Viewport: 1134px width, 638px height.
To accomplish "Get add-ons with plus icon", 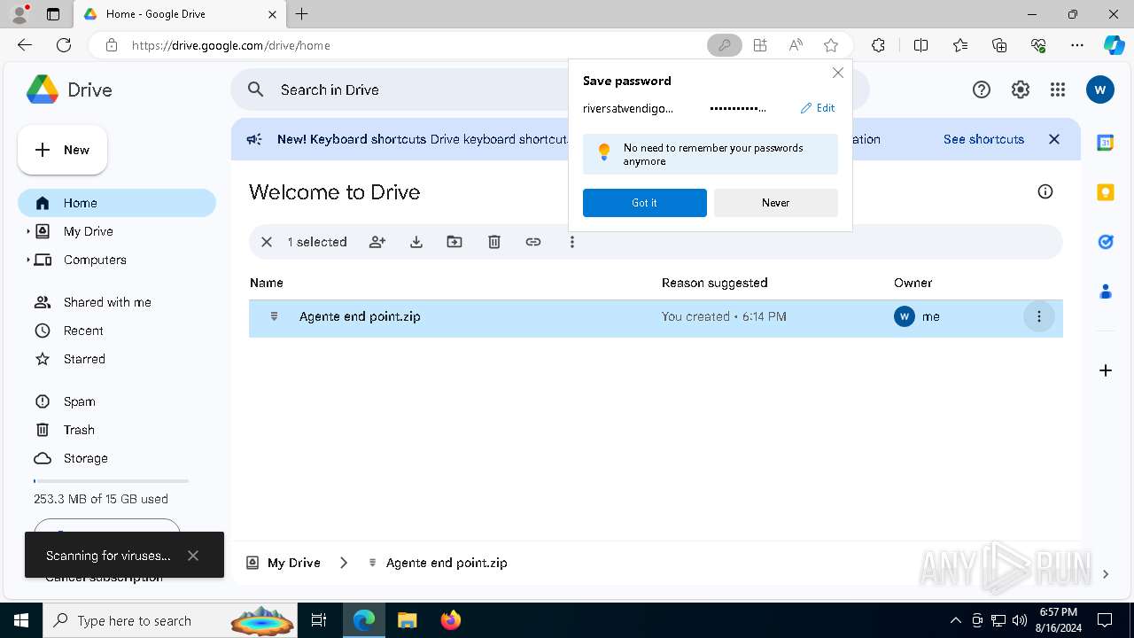I will click(x=1106, y=370).
